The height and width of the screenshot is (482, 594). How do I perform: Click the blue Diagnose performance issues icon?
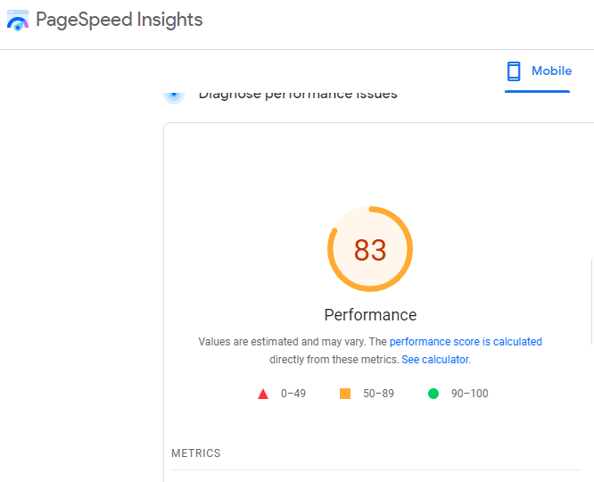point(174,93)
